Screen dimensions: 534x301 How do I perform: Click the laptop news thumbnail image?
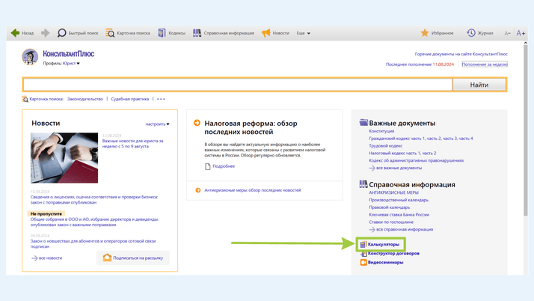(64, 158)
